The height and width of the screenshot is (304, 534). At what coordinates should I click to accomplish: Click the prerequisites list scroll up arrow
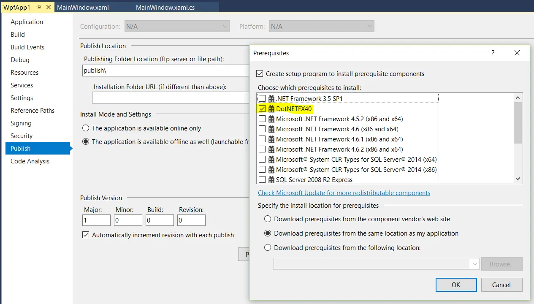[518, 98]
